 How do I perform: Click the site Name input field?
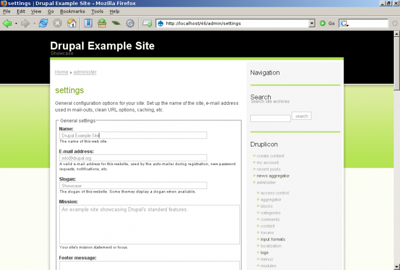point(133,135)
